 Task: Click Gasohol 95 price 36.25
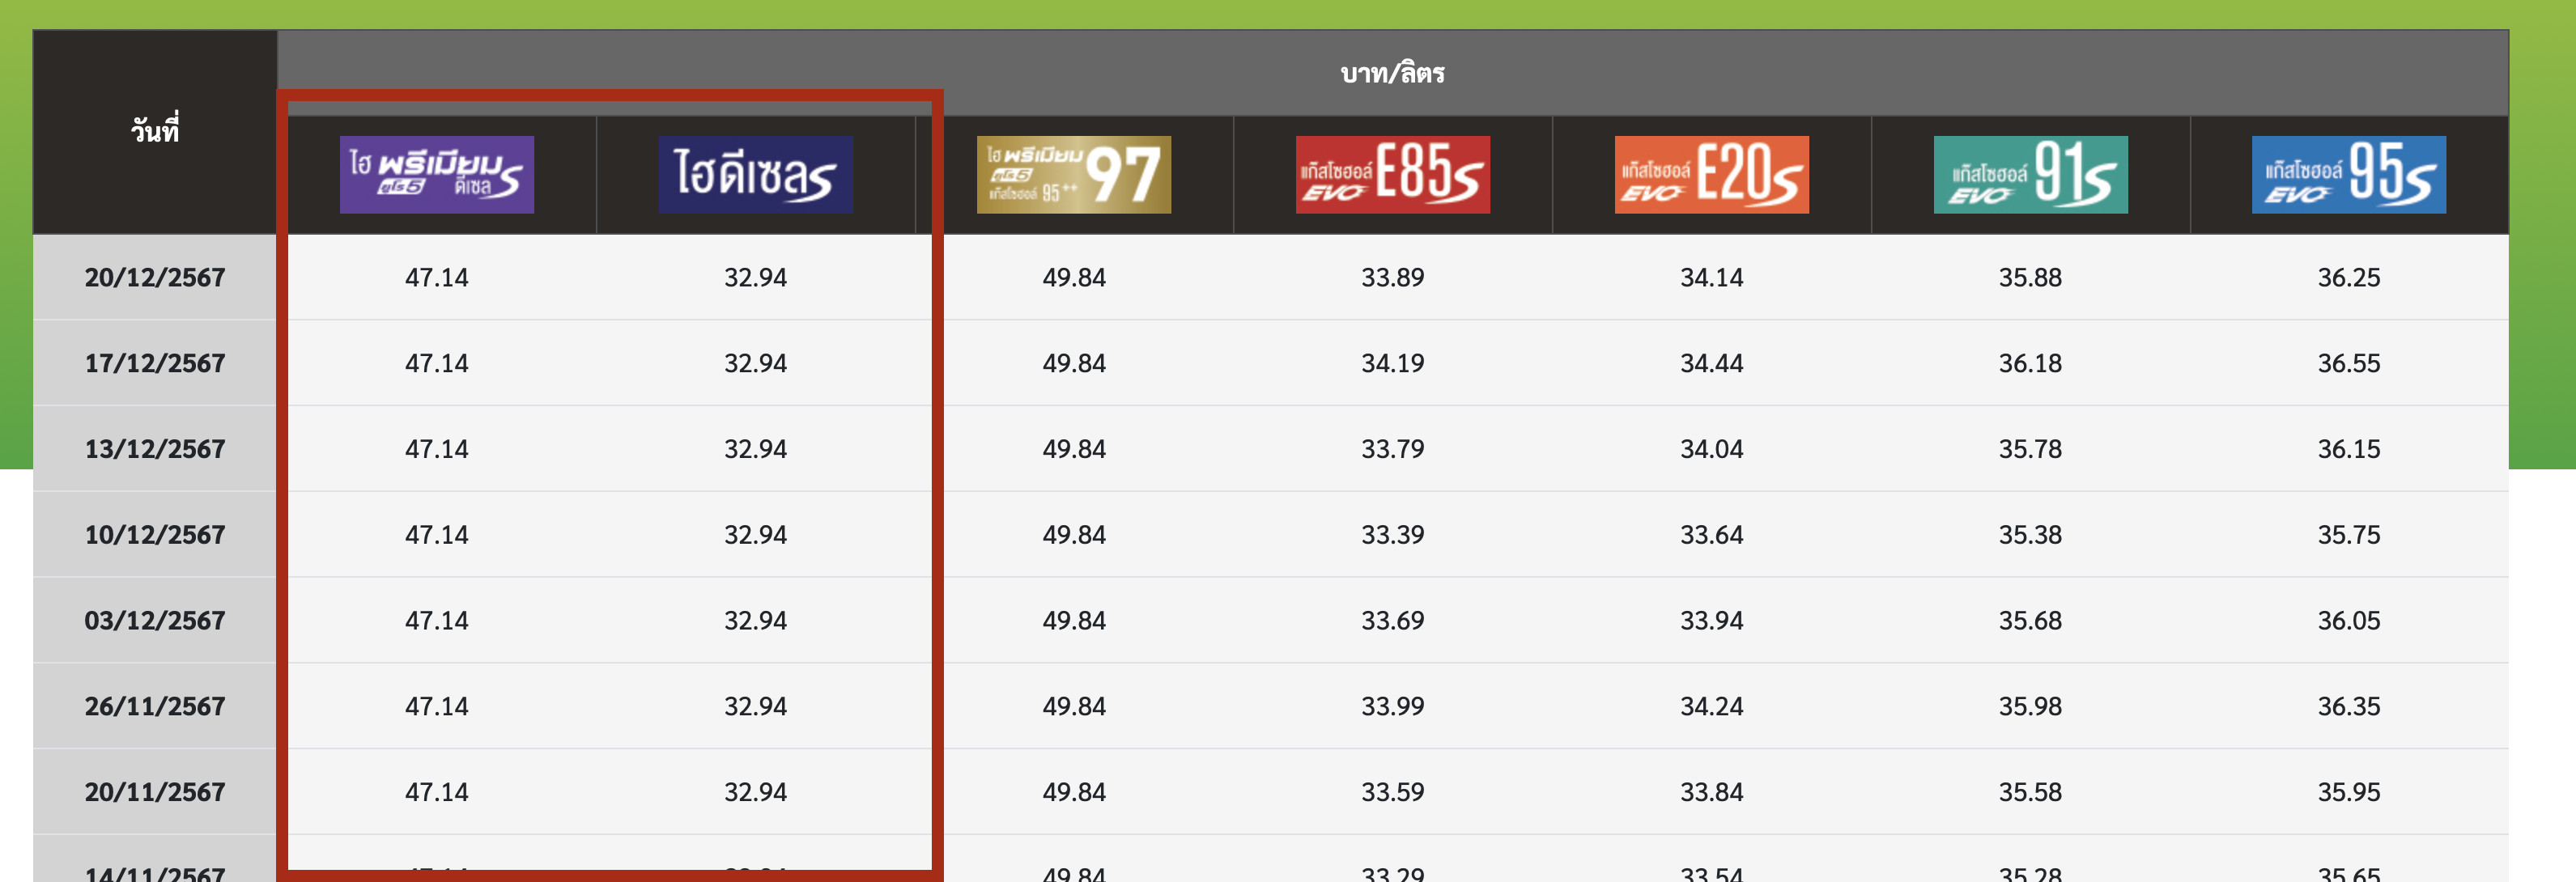[2349, 277]
